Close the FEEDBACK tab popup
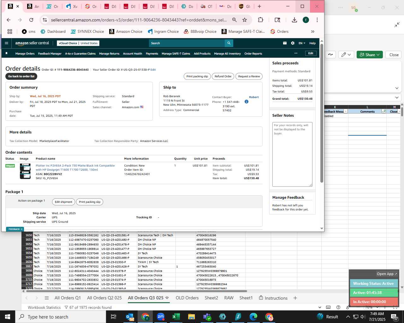 (21, 229)
